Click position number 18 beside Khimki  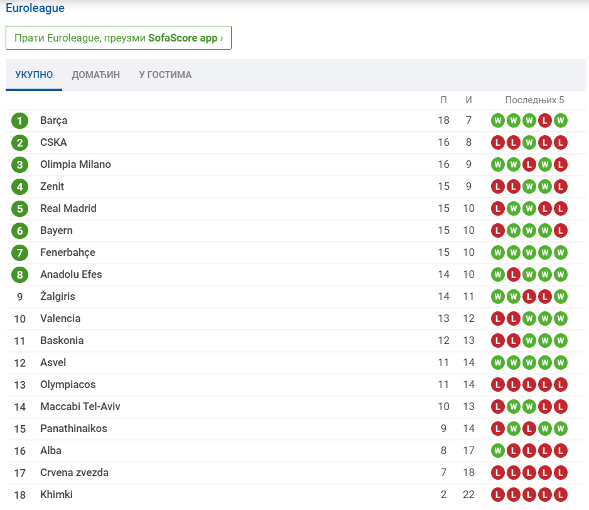(x=20, y=496)
